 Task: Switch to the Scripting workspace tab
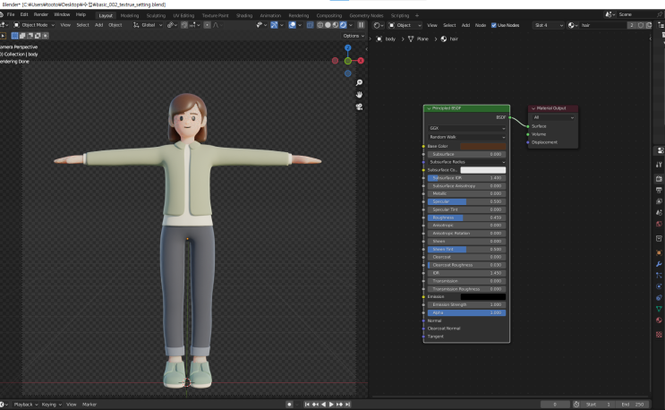(400, 15)
